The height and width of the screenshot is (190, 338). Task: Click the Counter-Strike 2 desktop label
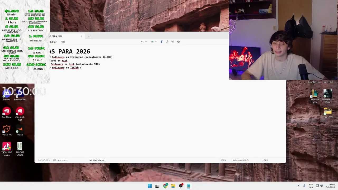coord(314,83)
